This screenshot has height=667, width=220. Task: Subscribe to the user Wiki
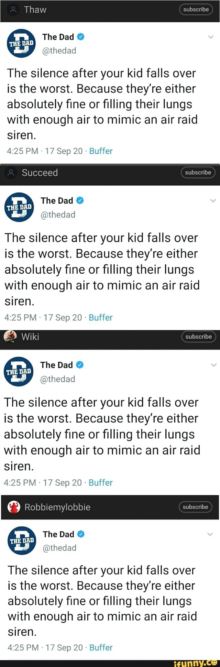click(199, 337)
